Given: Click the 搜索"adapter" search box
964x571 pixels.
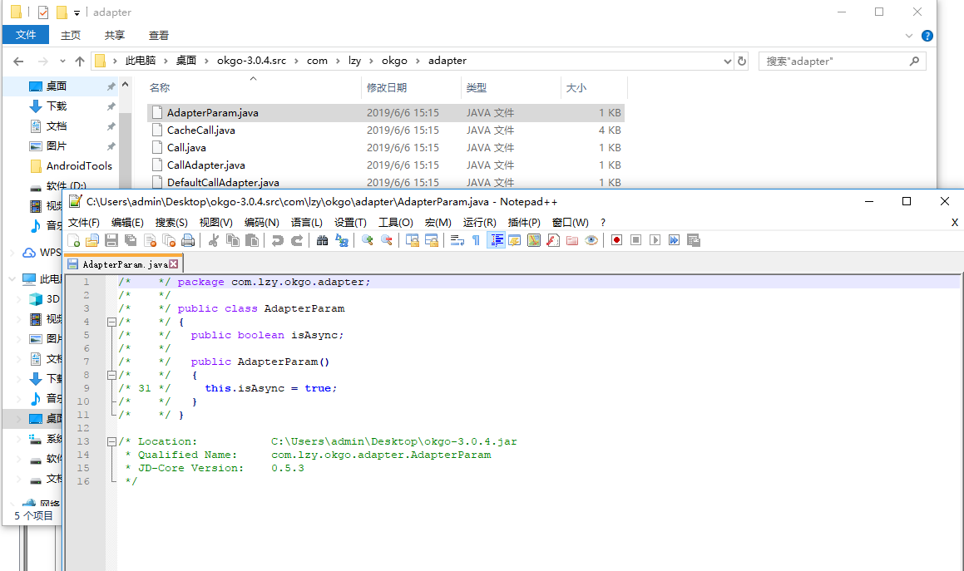Looking at the screenshot, I should pyautogui.click(x=843, y=61).
